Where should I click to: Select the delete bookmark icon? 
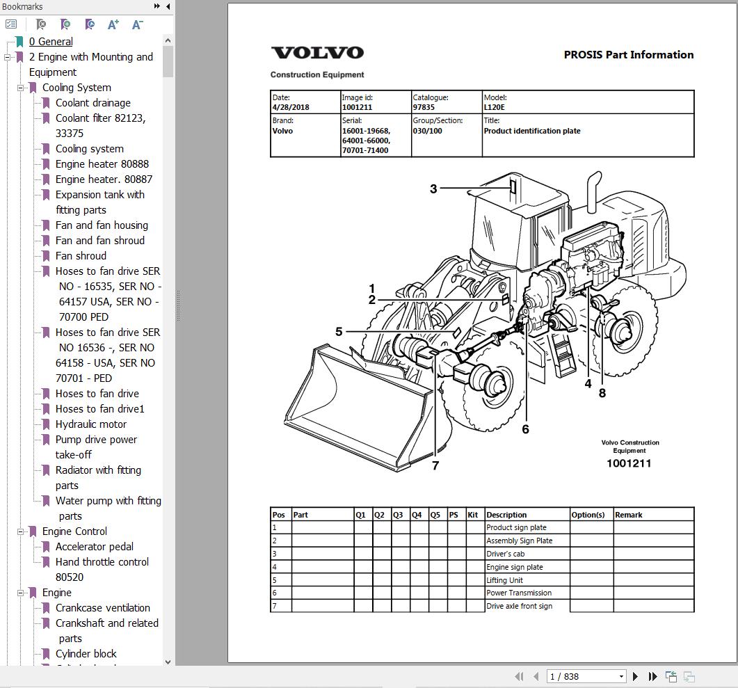pyautogui.click(x=40, y=23)
